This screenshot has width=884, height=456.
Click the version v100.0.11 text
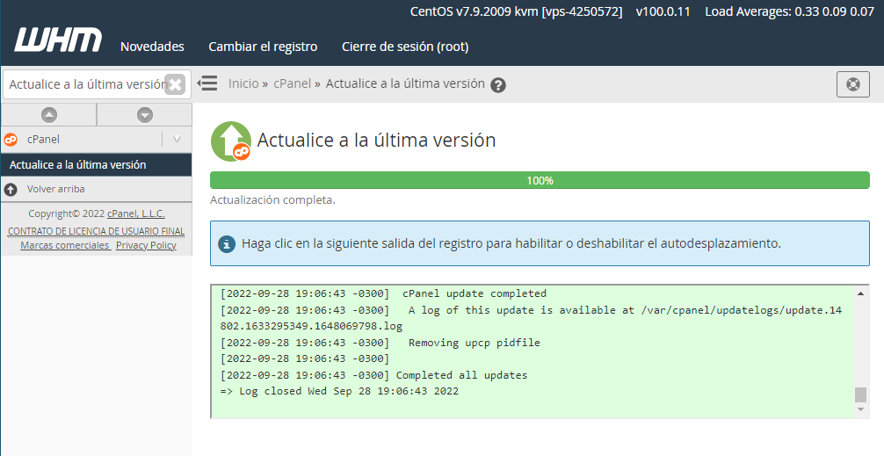663,11
